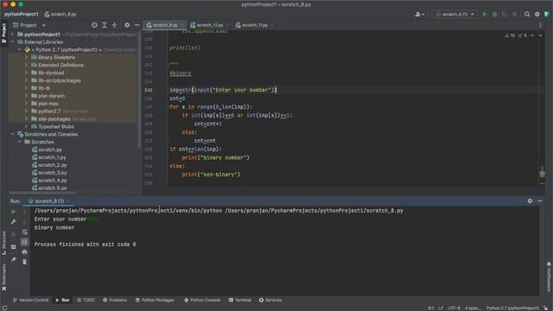Open Terminal tool window
Screen dimensions: 553x311
(240, 300)
